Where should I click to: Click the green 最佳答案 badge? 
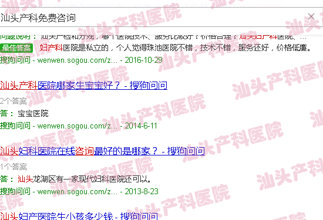pos(16,48)
